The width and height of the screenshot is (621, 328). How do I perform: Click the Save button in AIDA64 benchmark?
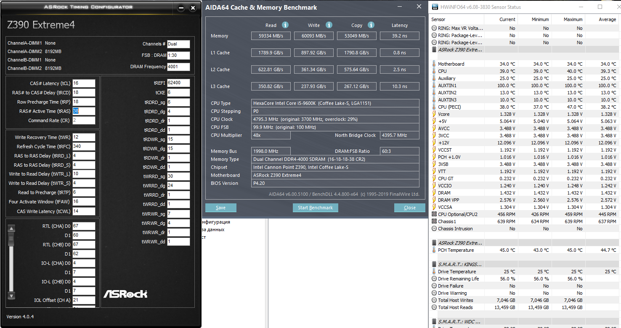tap(221, 208)
